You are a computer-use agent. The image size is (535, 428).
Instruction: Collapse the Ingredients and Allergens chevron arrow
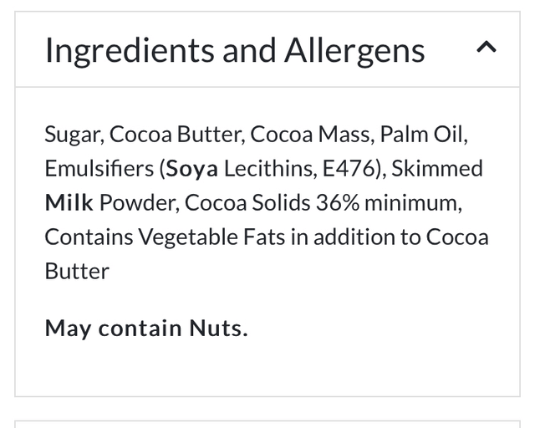[487, 48]
